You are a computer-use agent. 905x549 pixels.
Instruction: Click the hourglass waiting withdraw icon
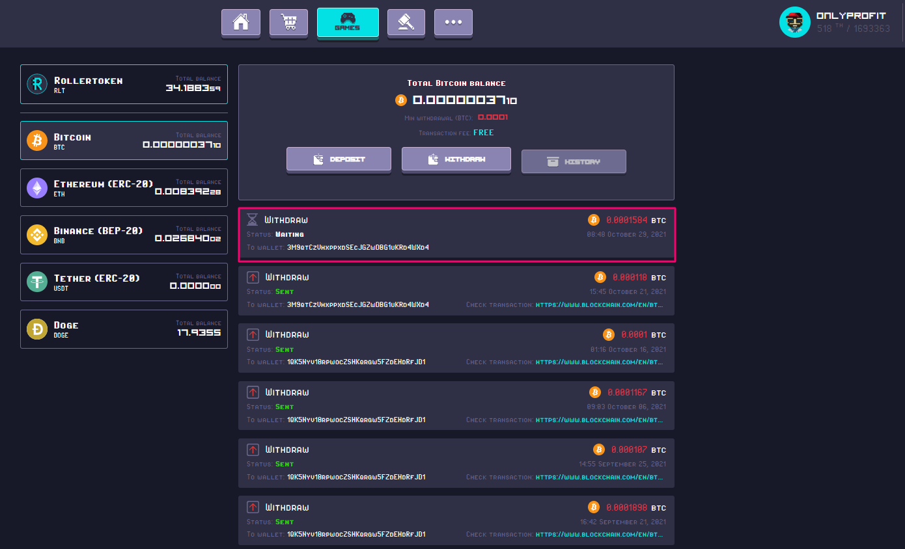[x=253, y=220]
